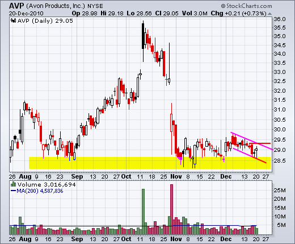Screen dimensions: 295x244
Task: Click the 32.5 price axis label
Action: tap(280, 81)
